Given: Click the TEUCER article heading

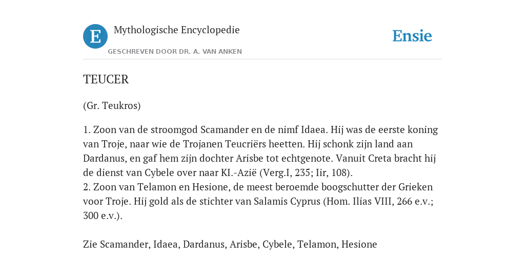Looking at the screenshot, I should tap(106, 79).
